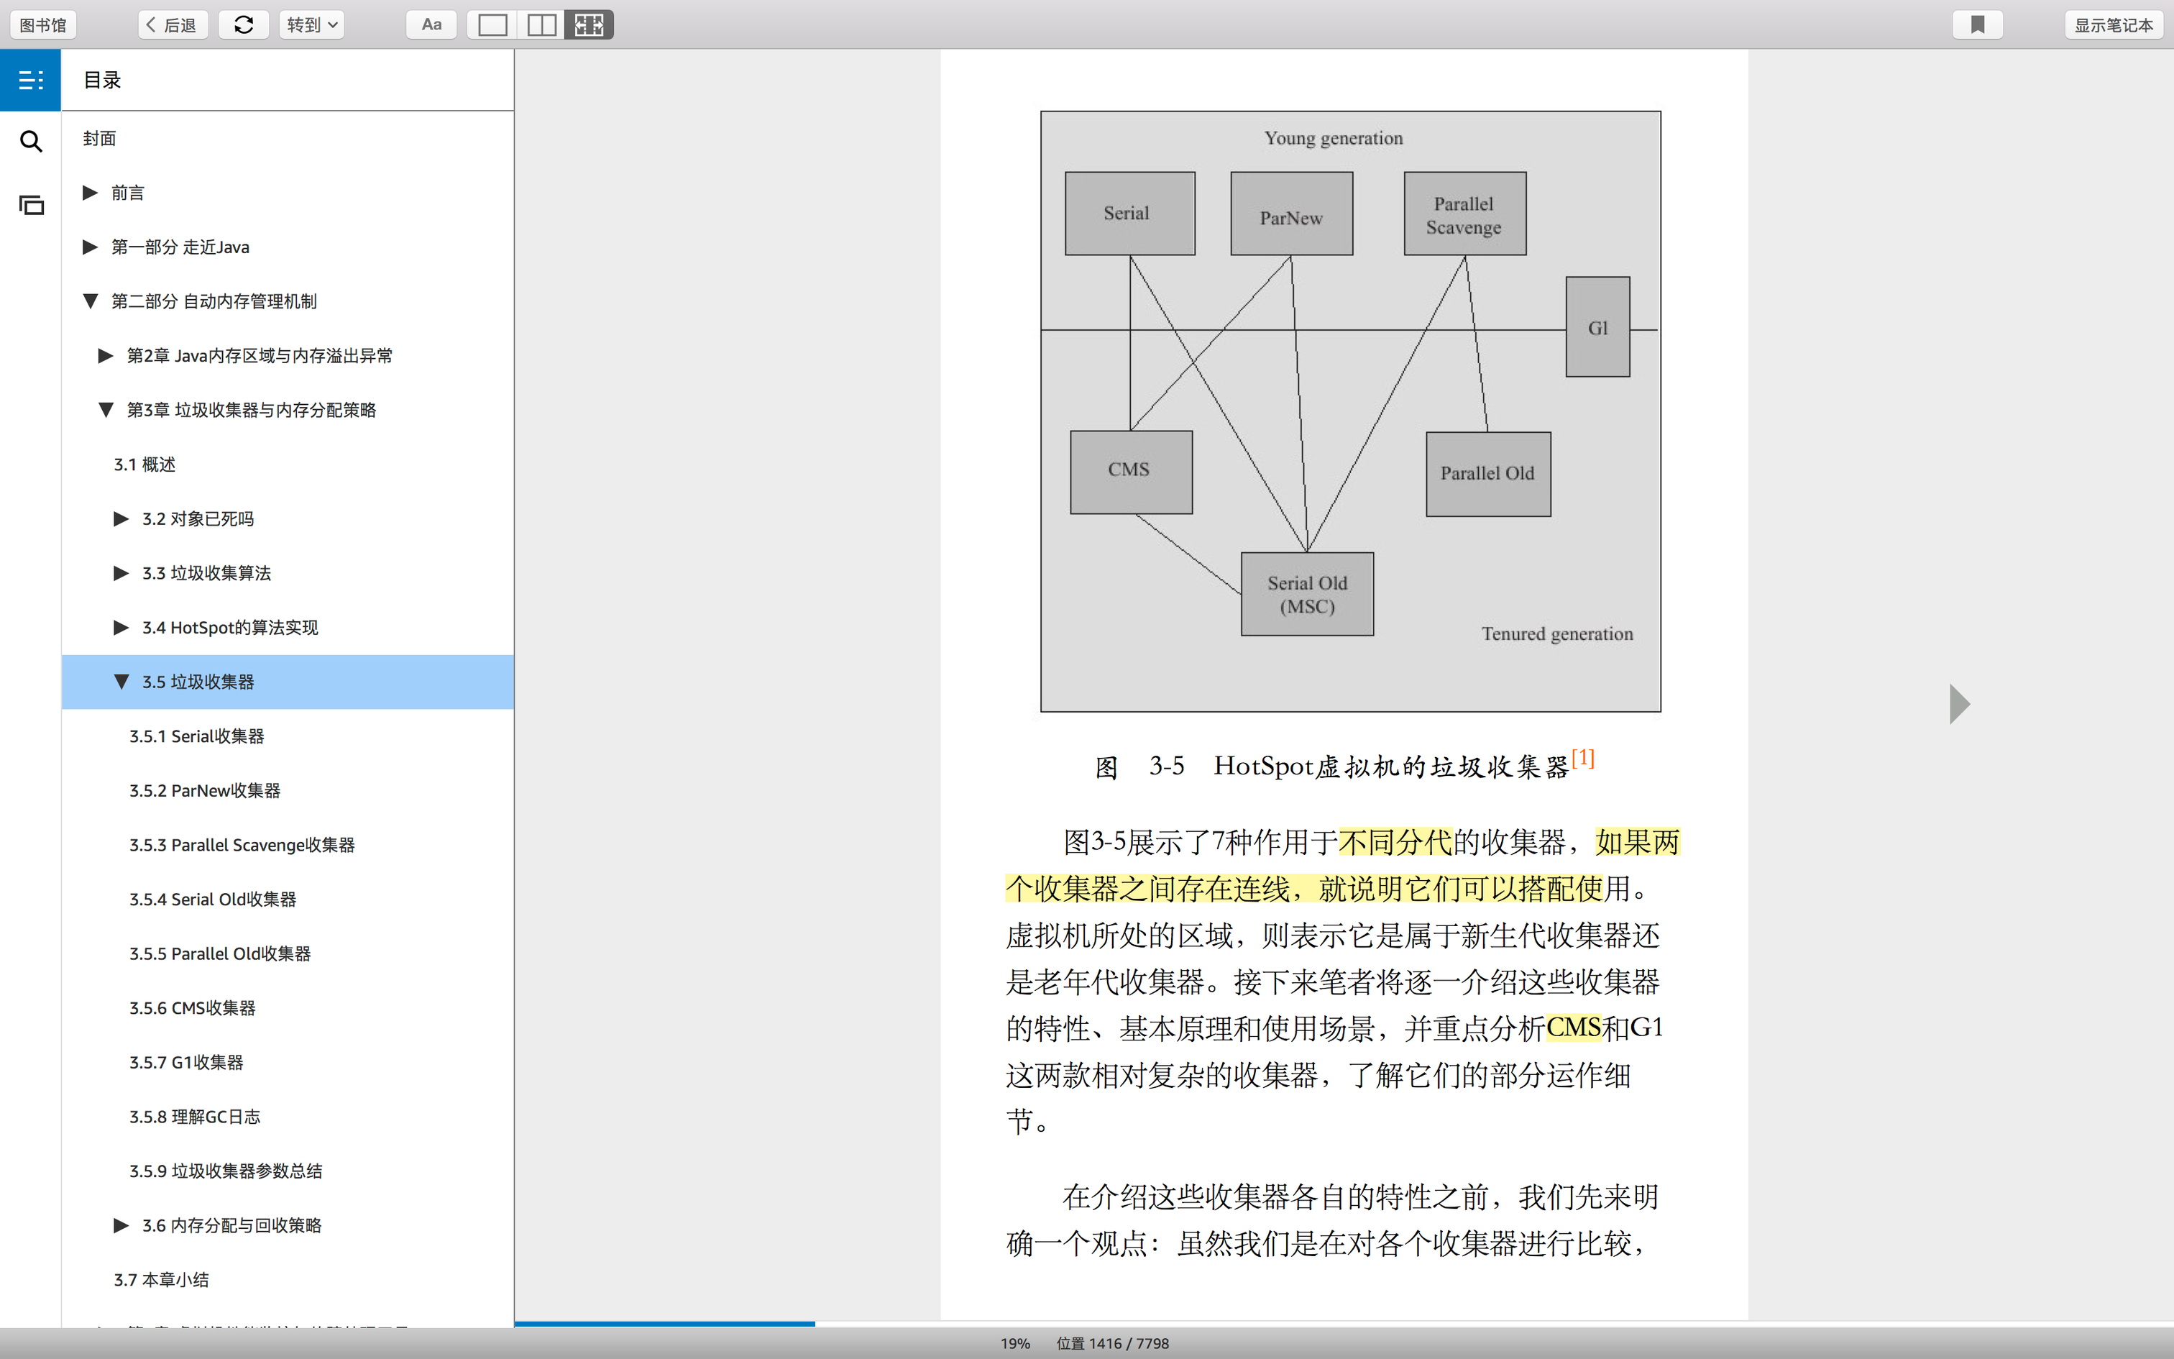Expand 第一部分 走近Java section
Viewport: 2174px width, 1359px height.
click(x=90, y=247)
